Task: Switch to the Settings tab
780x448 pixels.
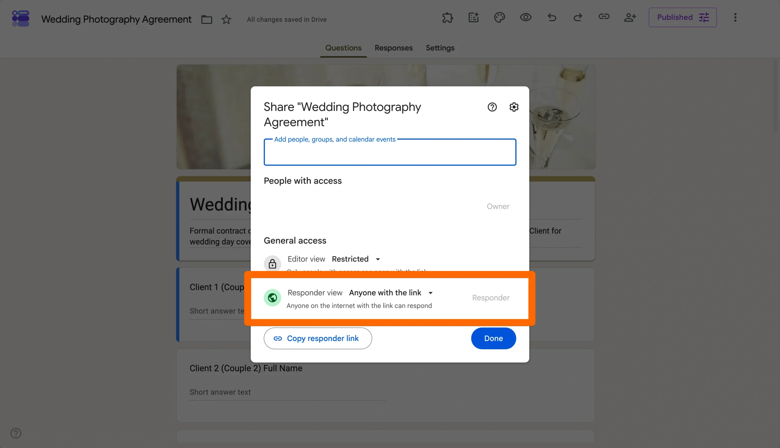Action: [440, 48]
